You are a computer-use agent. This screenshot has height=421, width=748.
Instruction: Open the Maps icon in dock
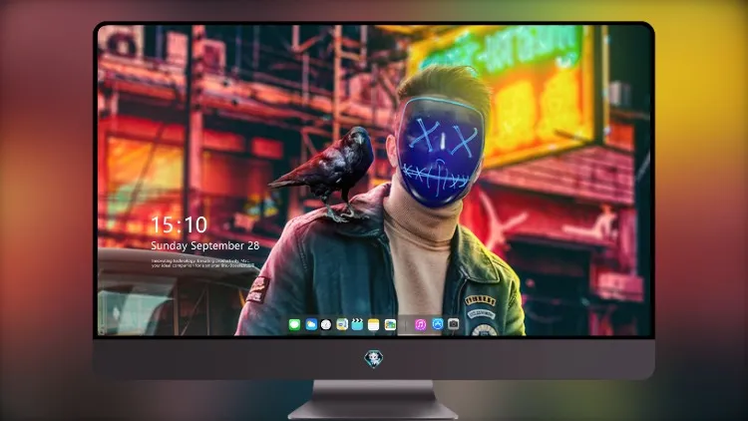[342, 325]
